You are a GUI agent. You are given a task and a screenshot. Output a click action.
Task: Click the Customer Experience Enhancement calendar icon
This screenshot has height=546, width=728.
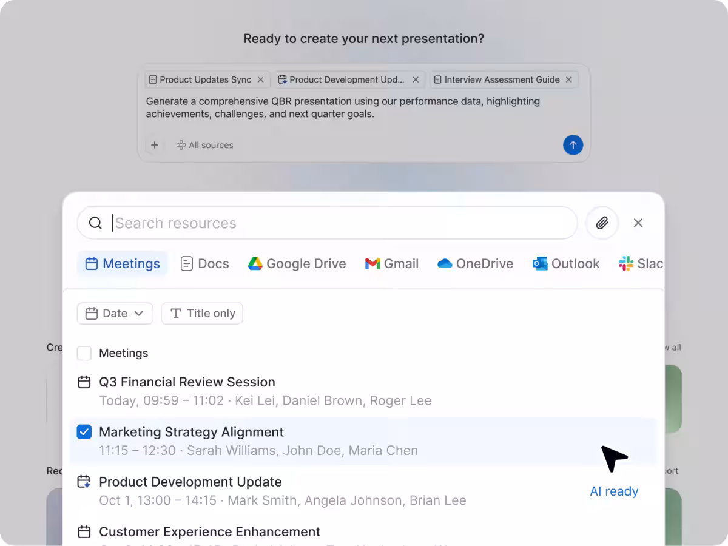coord(84,531)
